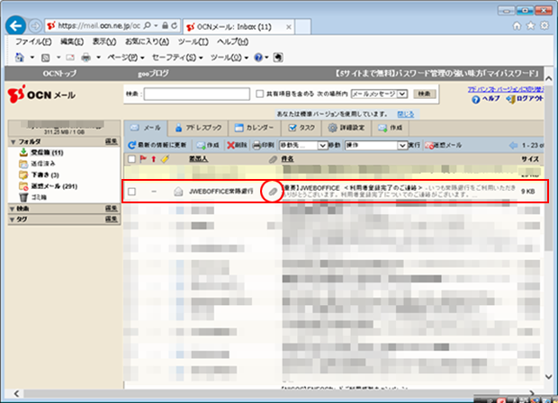Open the お気に入り(A) menu

point(147,41)
